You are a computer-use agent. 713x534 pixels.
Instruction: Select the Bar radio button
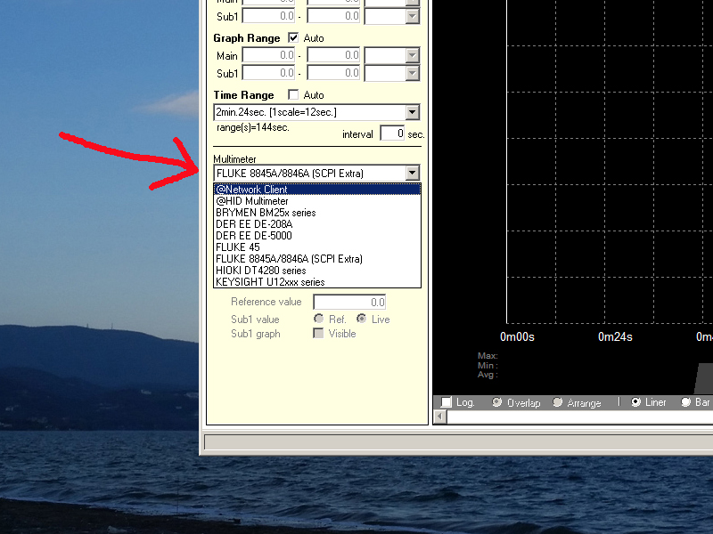(685, 402)
